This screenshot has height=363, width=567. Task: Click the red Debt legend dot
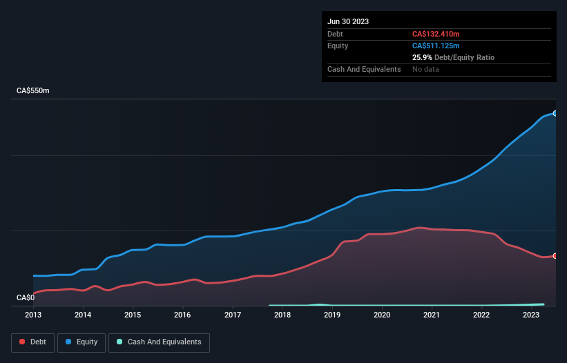click(x=22, y=342)
